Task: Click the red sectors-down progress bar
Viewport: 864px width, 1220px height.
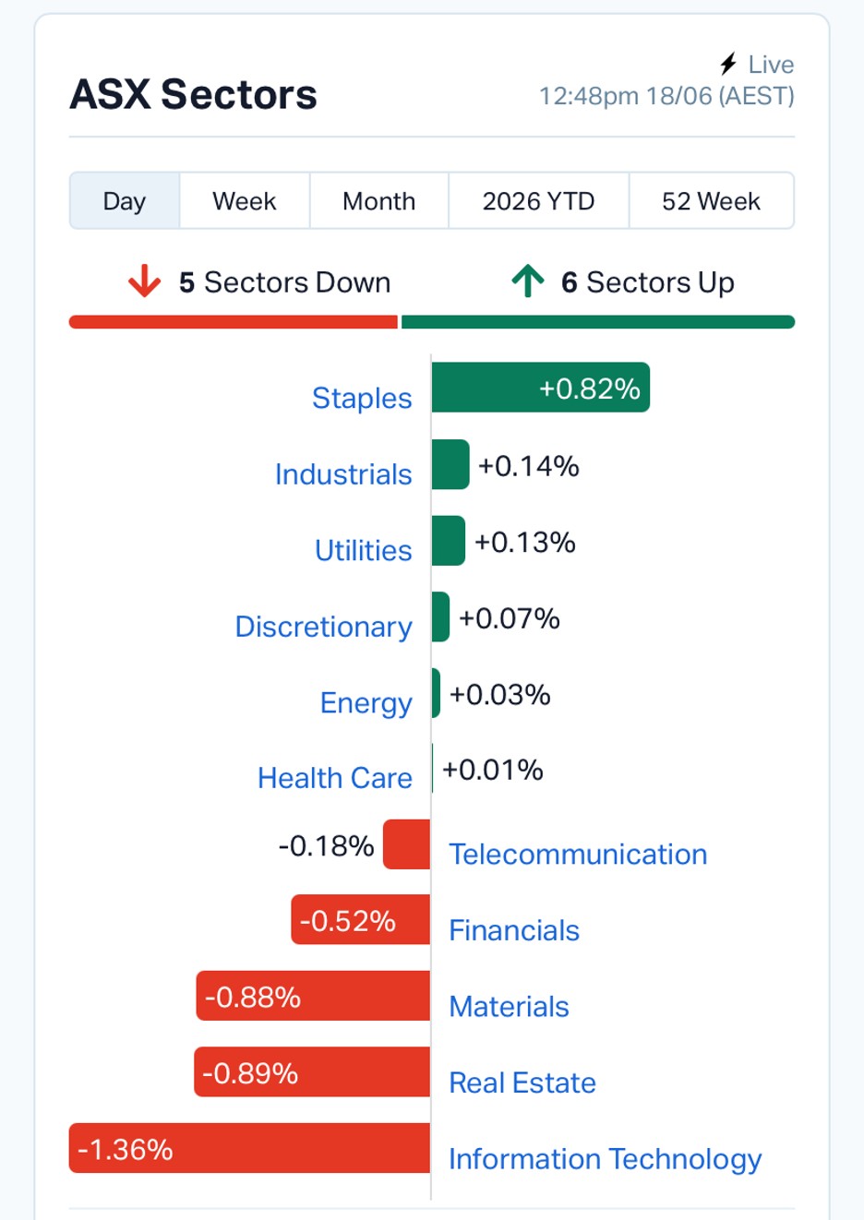Action: (234, 322)
